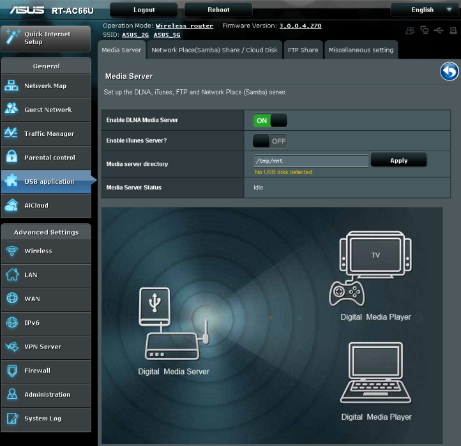Select Guest Network menu item
This screenshot has height=446, width=461.
click(x=46, y=110)
